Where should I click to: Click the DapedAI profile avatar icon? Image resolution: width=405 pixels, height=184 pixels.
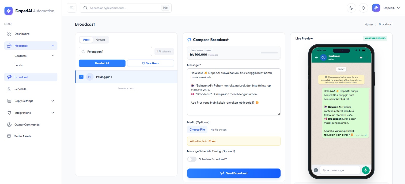[x=376, y=8]
